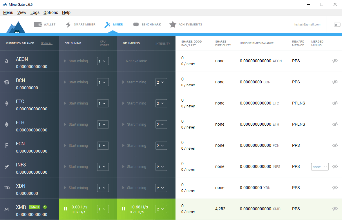The height and width of the screenshot is (220, 342).
Task: Toggle visibility eye for AEON row
Action: (x=335, y=61)
